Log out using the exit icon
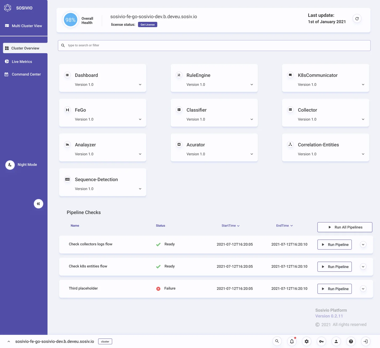The image size is (380, 348). [x=366, y=341]
